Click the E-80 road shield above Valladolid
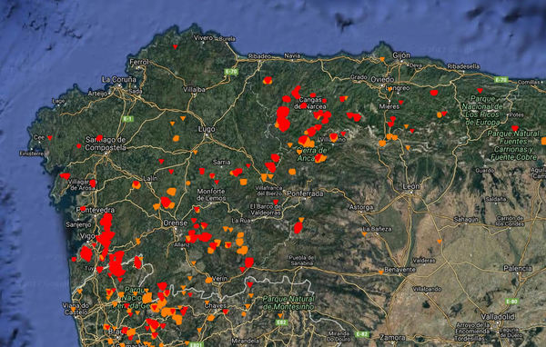 tap(511, 302)
